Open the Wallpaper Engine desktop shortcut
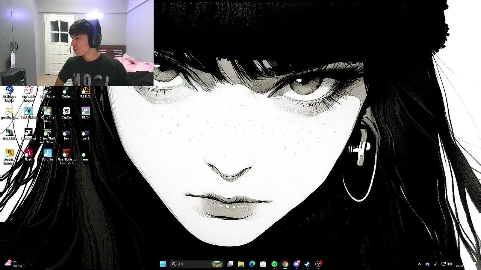Image resolution: width=481 pixels, height=270 pixels. point(9,94)
